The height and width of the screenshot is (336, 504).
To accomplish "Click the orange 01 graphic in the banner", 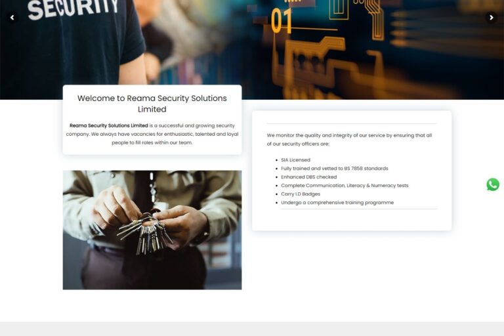I will (x=282, y=21).
